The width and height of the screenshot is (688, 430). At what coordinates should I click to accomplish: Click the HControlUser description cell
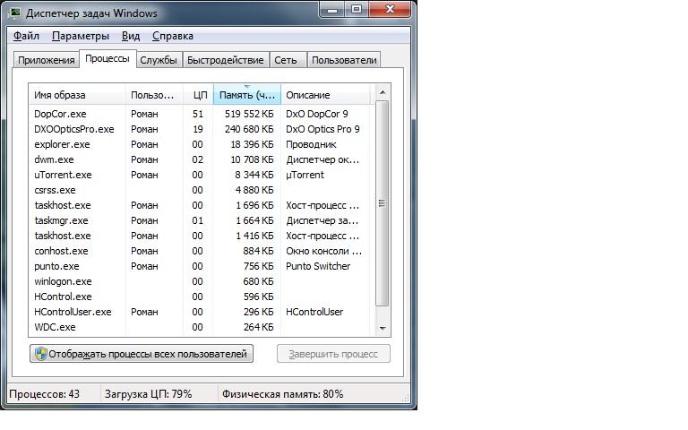pos(314,312)
